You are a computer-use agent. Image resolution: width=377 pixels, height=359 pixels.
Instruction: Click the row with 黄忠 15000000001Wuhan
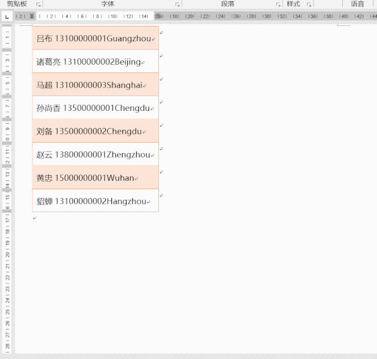[95, 177]
